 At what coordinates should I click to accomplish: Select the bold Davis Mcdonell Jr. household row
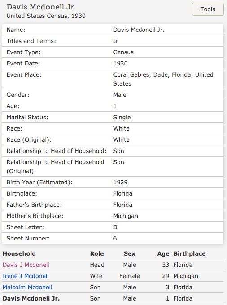[113, 298]
